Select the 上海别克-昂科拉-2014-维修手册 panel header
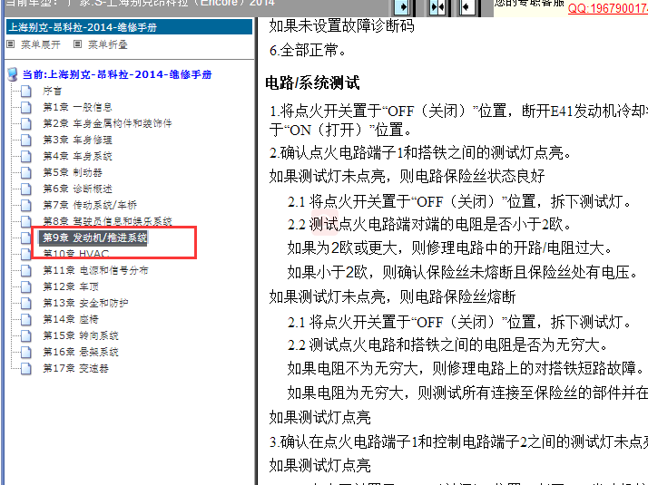Screen dimensions: 648x485 (x=130, y=27)
